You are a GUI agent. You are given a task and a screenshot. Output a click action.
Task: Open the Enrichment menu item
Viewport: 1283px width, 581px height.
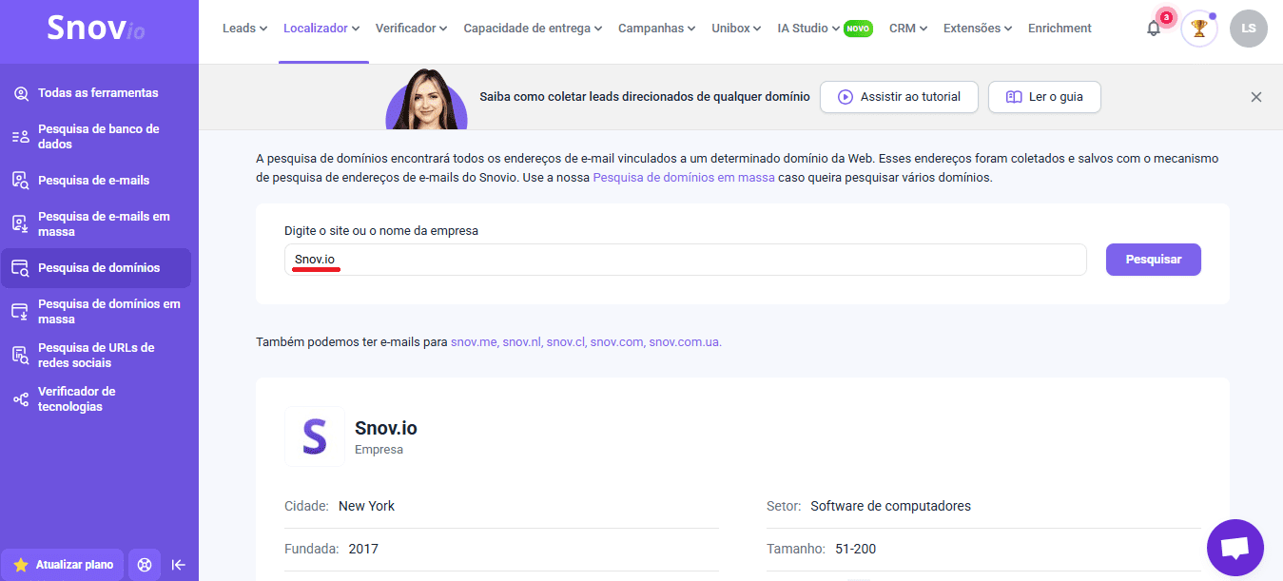pos(1059,29)
